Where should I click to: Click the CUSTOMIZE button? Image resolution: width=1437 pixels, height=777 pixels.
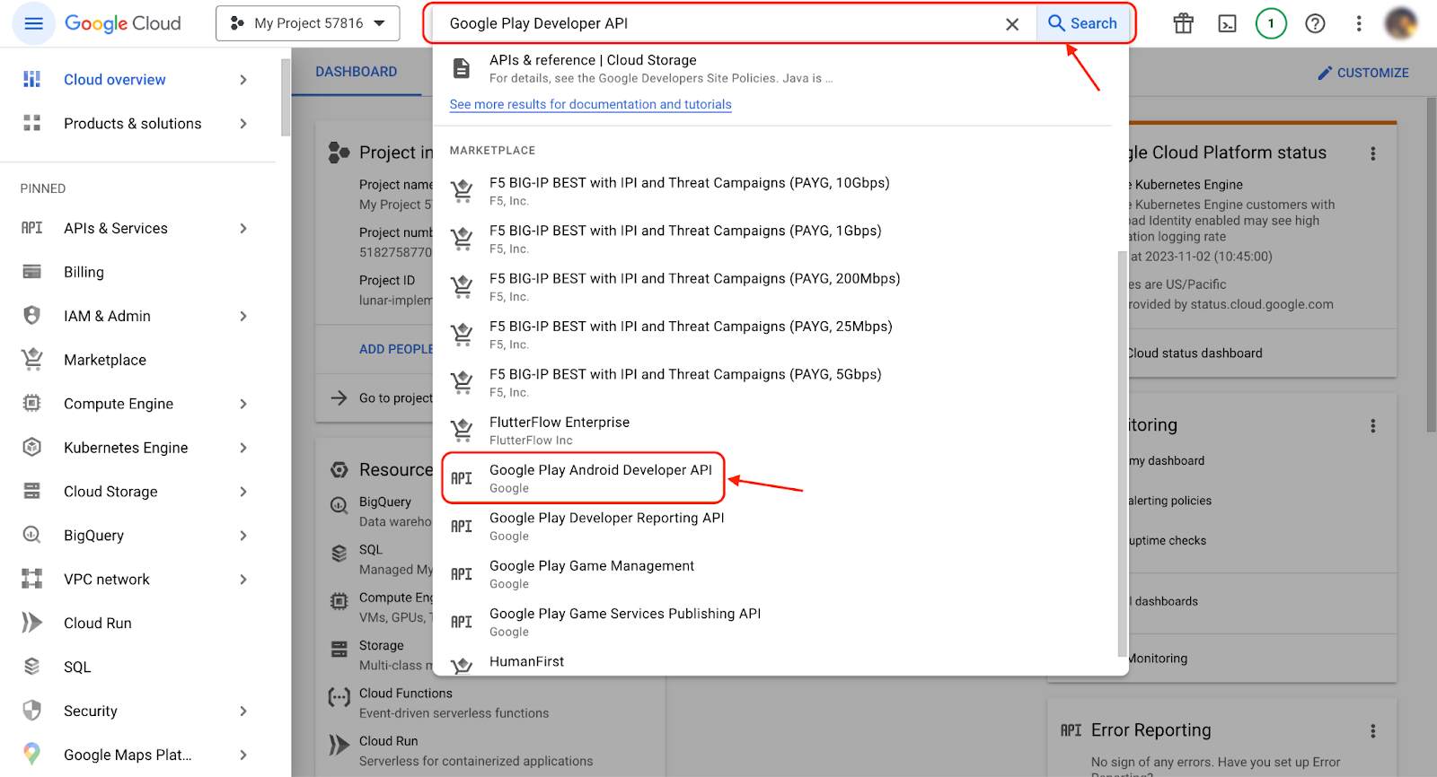pos(1362,73)
